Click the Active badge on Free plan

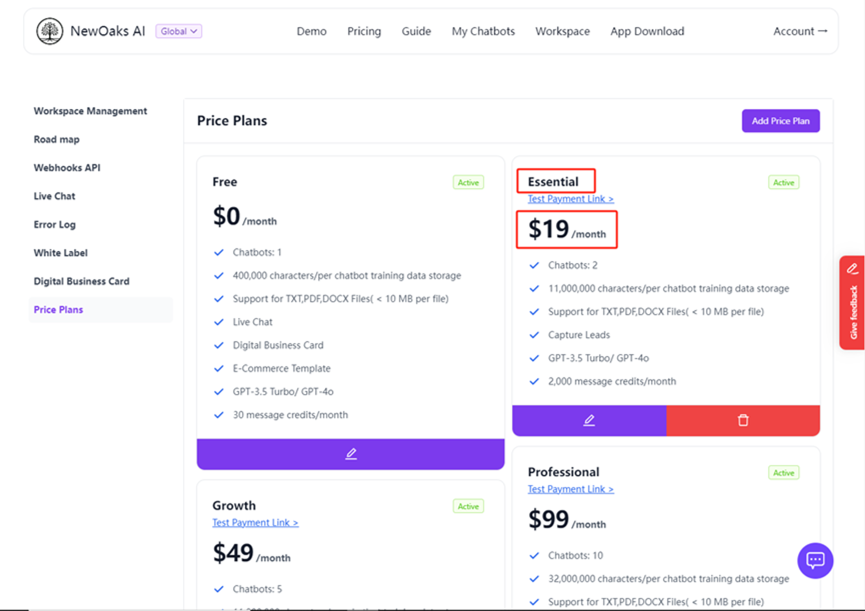coord(468,182)
